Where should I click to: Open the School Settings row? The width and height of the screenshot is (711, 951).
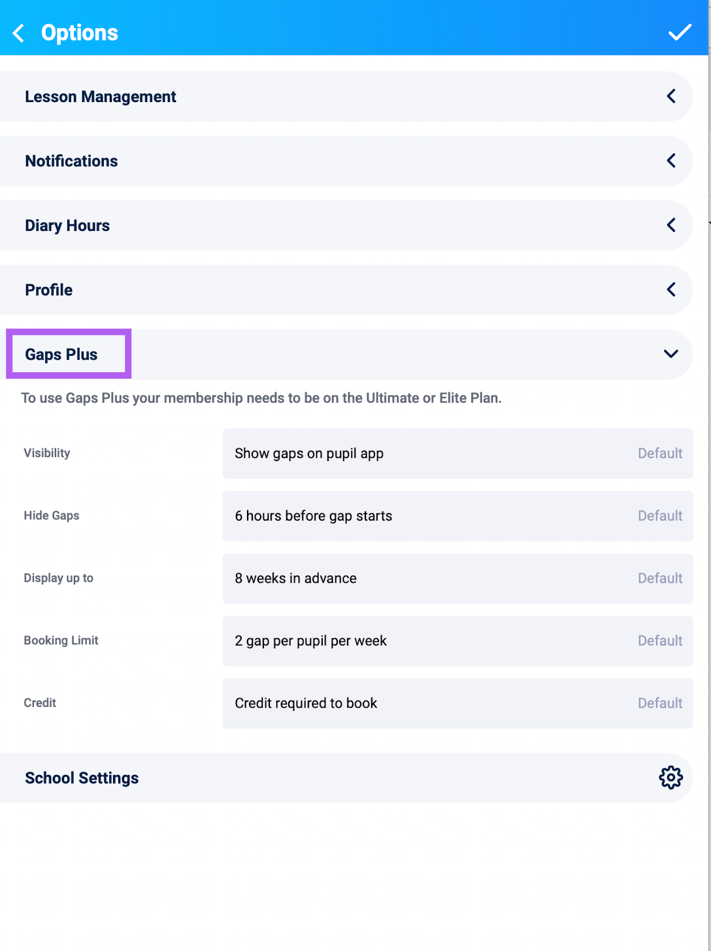click(x=346, y=778)
